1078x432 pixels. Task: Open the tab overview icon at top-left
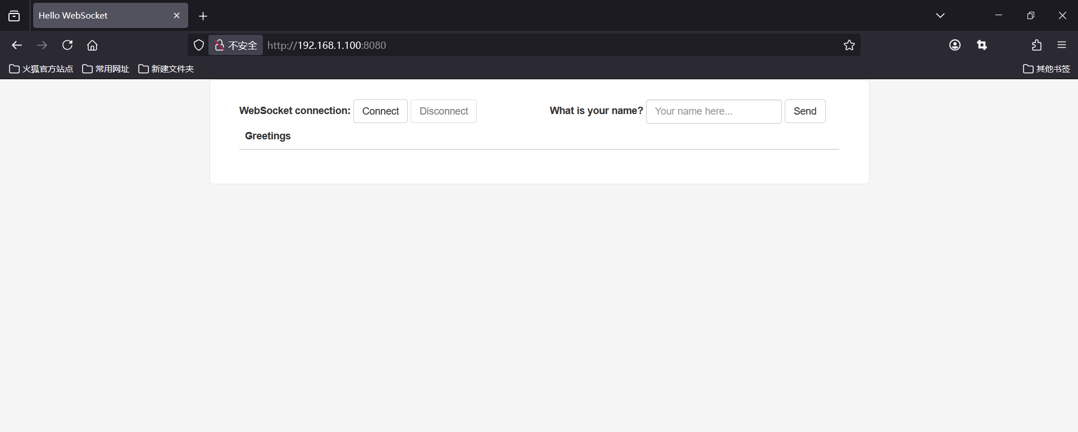click(14, 16)
